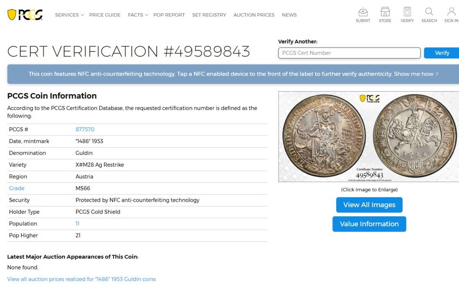Go to Pop Report page
459x298 pixels.
click(x=169, y=15)
